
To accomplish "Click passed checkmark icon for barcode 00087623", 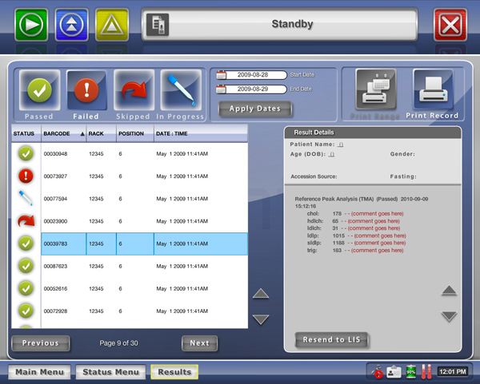I will [26, 266].
